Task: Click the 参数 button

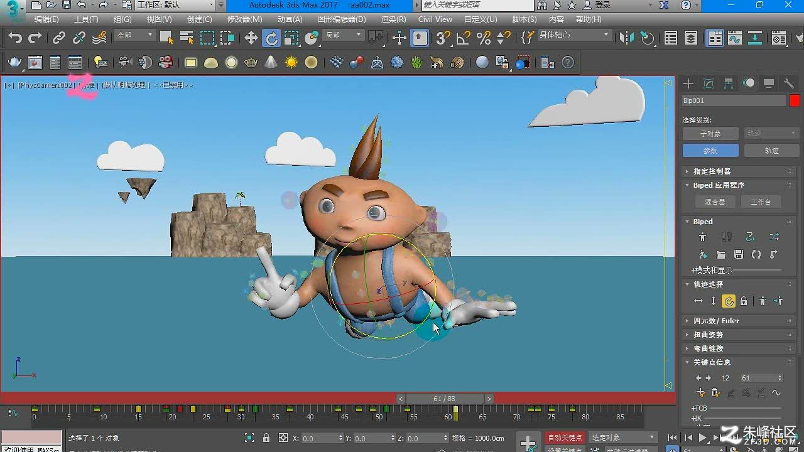Action: click(x=710, y=151)
